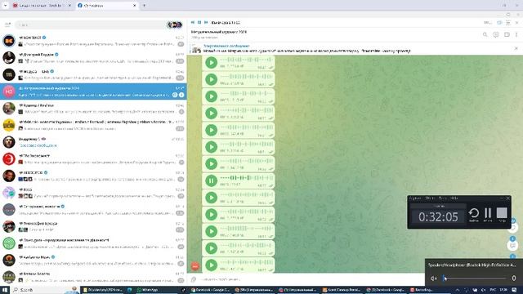Open chat with black 'm' avatar
523x294 pixels.
point(93,74)
